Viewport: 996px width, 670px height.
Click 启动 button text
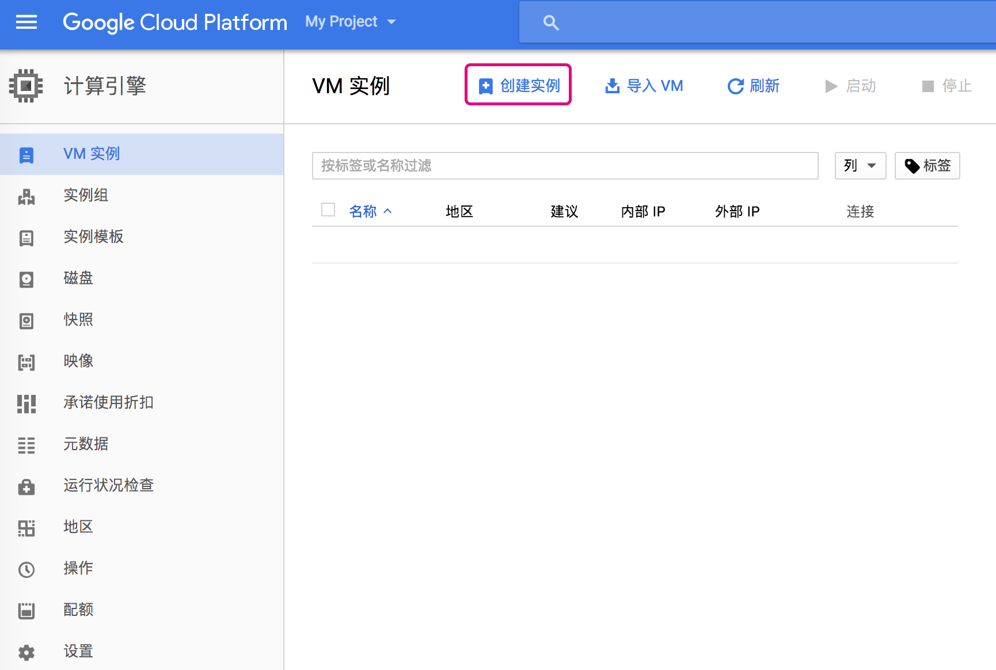click(861, 86)
